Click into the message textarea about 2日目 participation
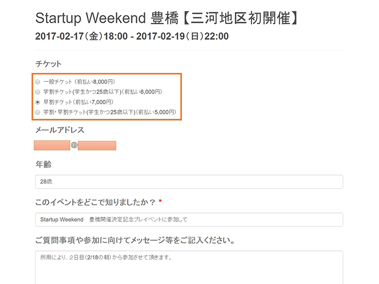 coord(189,267)
